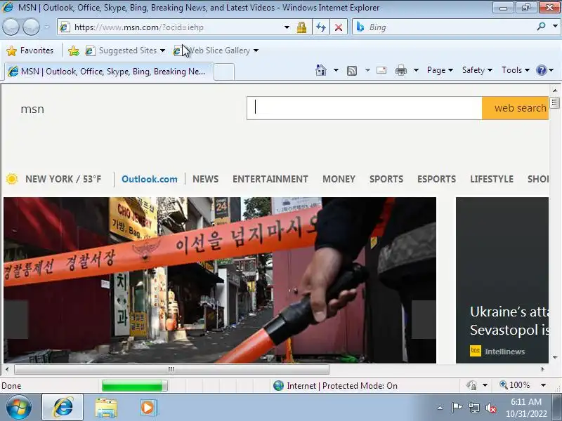The image size is (562, 421).
Task: Launch Windows Media Player from taskbar
Action: coord(148,408)
